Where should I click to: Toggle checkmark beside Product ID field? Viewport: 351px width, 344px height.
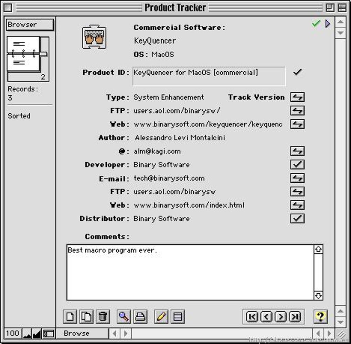(x=298, y=72)
